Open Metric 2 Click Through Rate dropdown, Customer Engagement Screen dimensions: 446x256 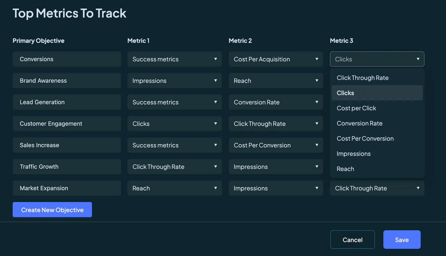point(276,123)
